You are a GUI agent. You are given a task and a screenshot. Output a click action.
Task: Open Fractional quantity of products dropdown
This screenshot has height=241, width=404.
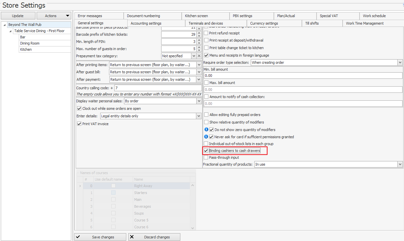pos(400,164)
